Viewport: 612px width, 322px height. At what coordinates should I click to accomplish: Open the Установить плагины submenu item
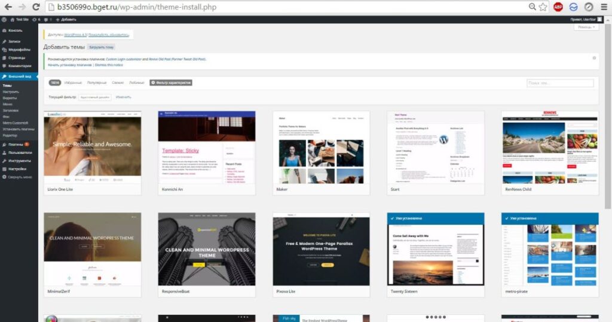point(19,129)
